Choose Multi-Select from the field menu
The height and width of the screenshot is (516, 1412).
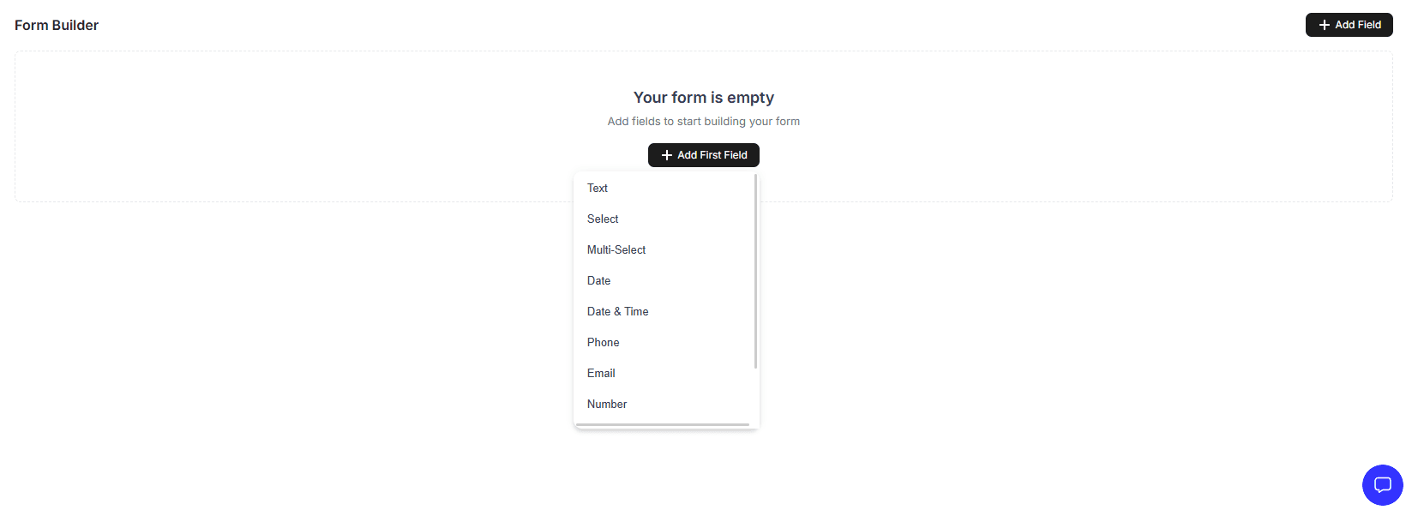click(616, 249)
